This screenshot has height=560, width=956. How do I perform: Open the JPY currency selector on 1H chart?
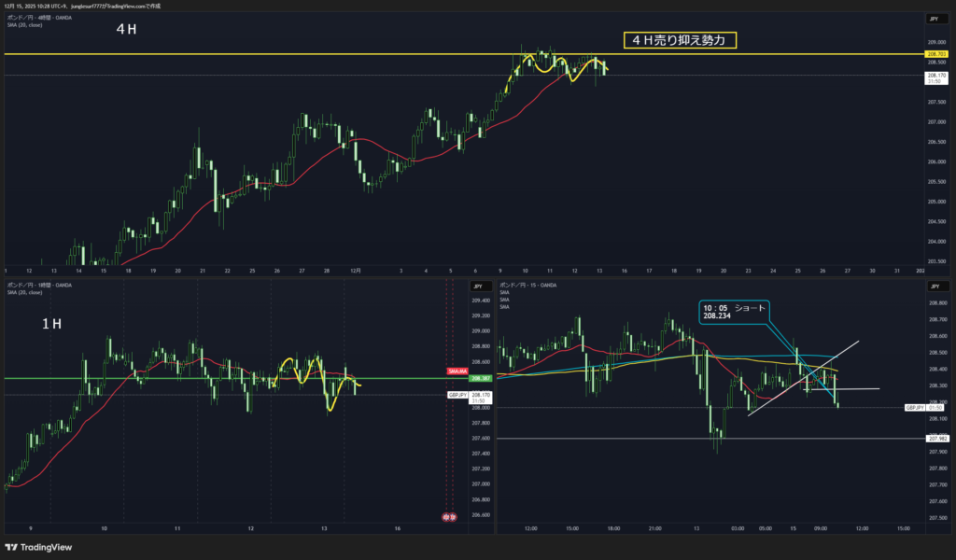point(476,287)
